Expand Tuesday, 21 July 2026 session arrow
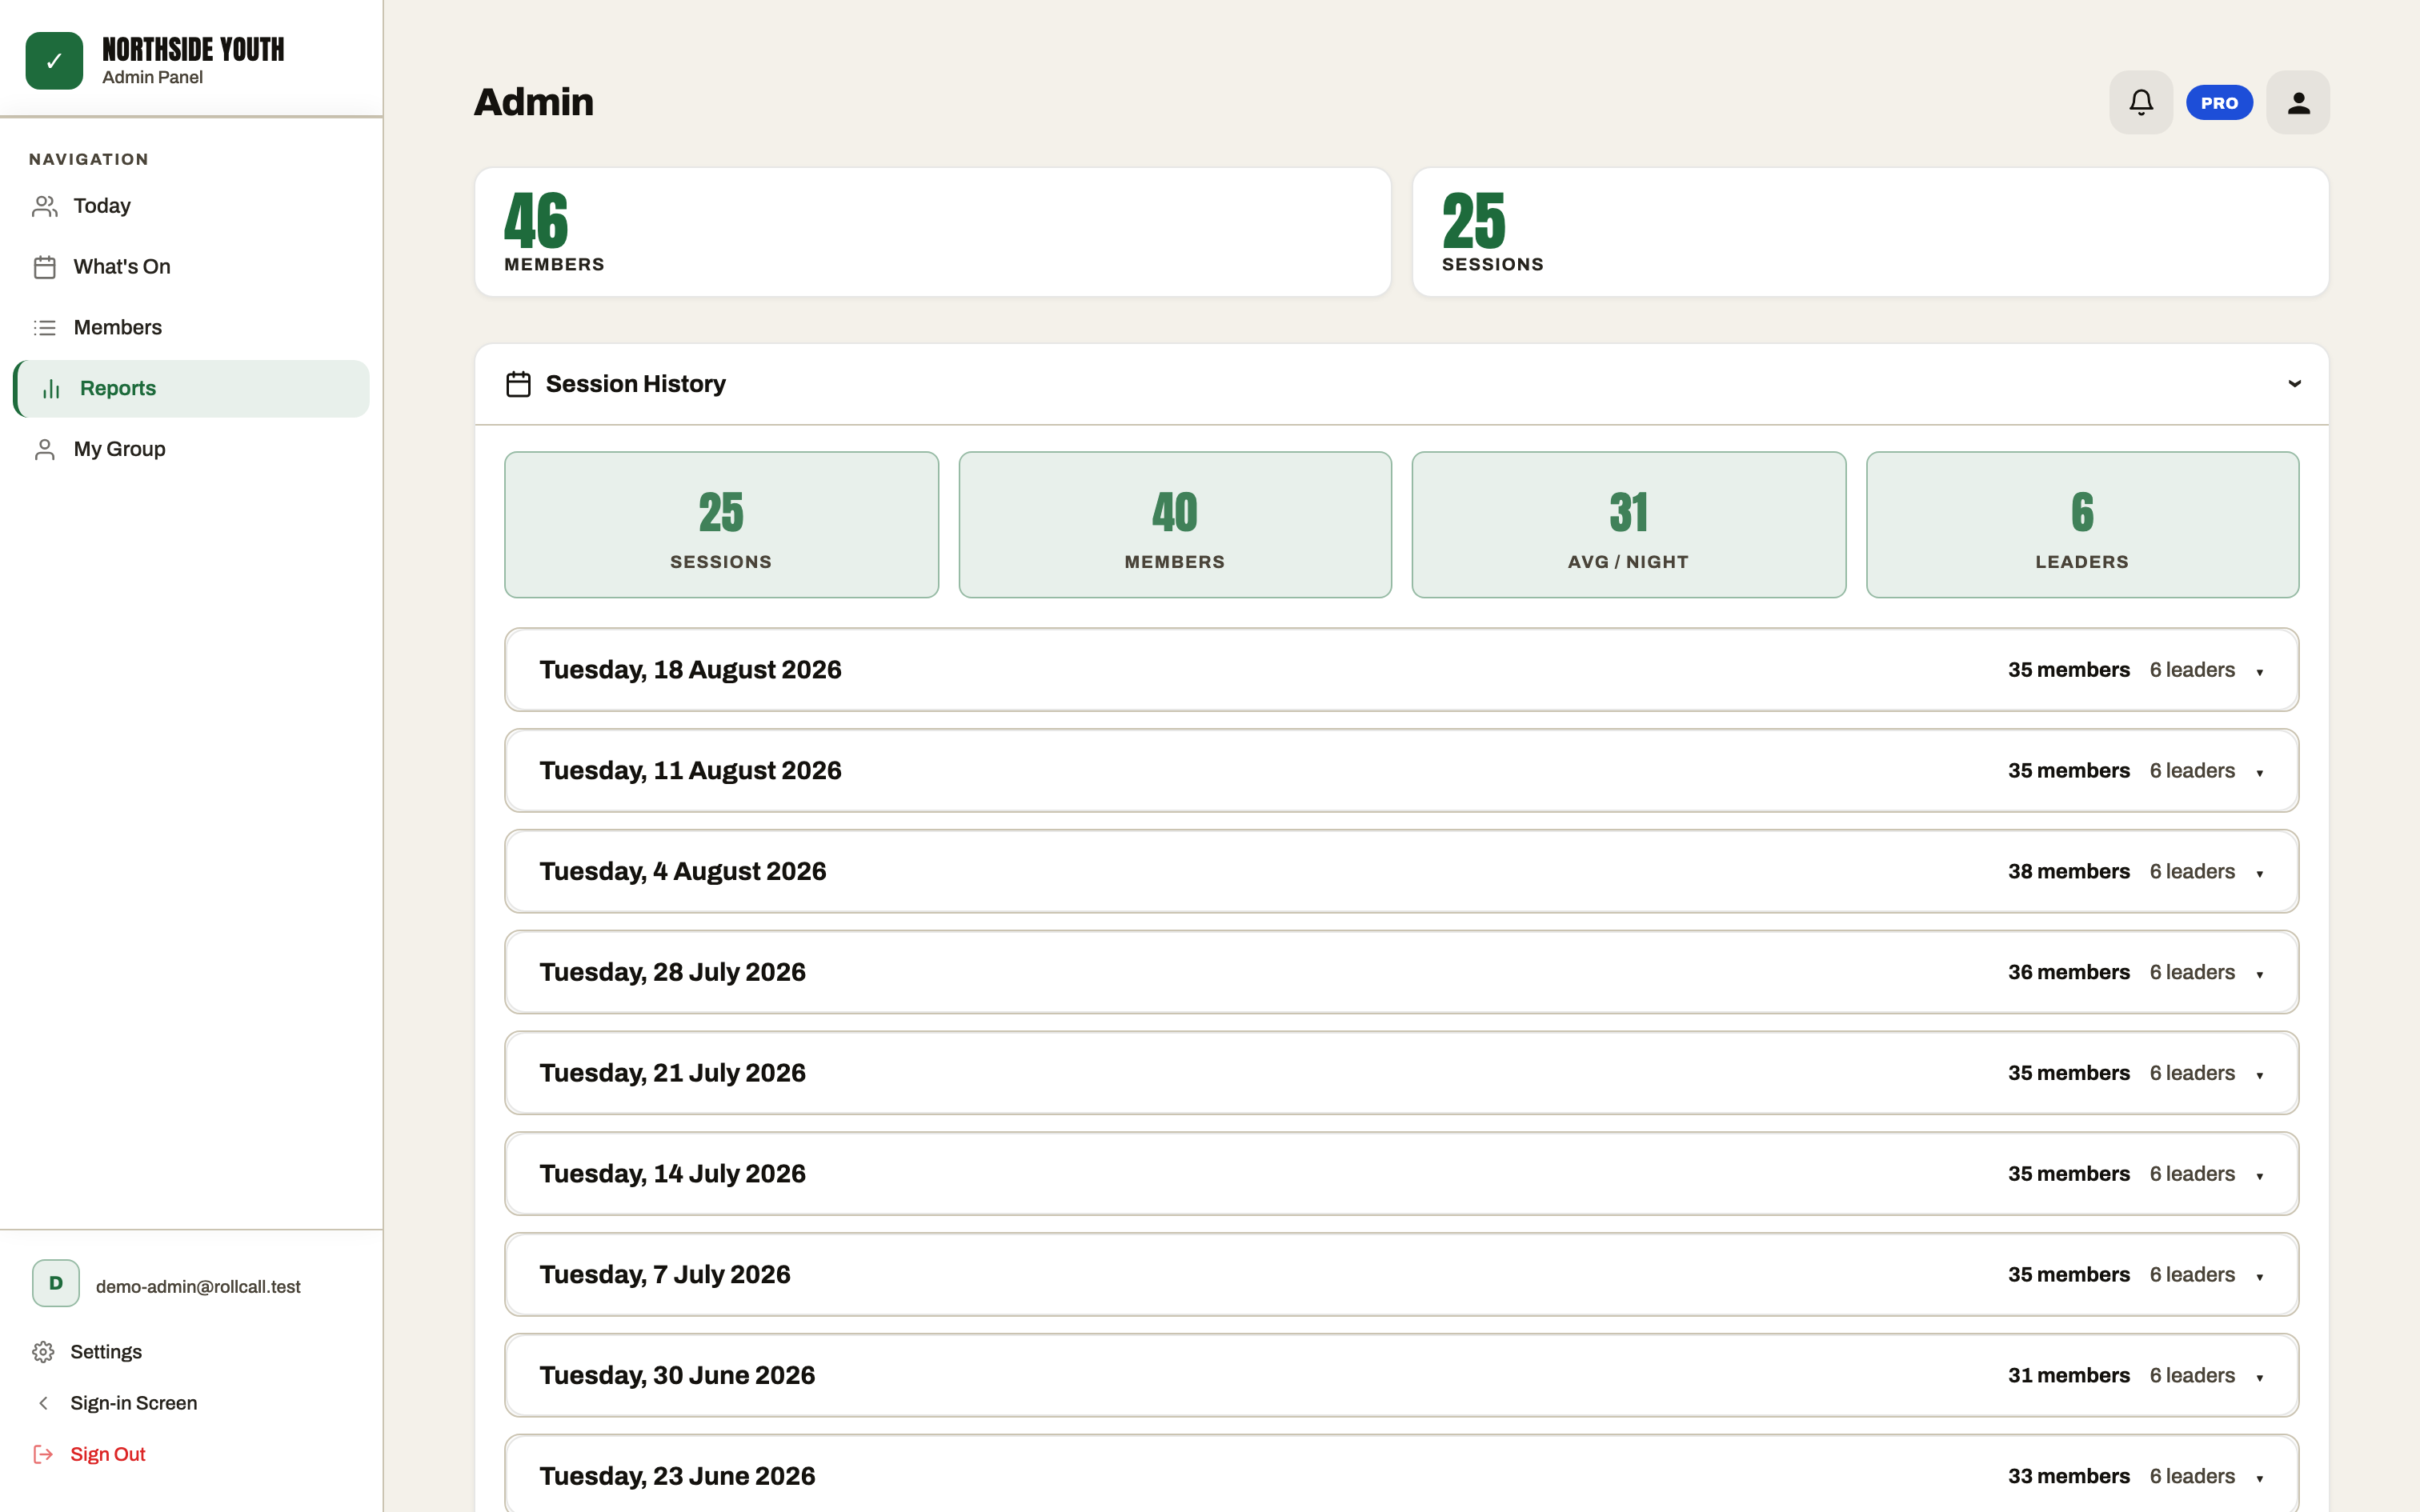The image size is (2420, 1512). point(2259,1075)
